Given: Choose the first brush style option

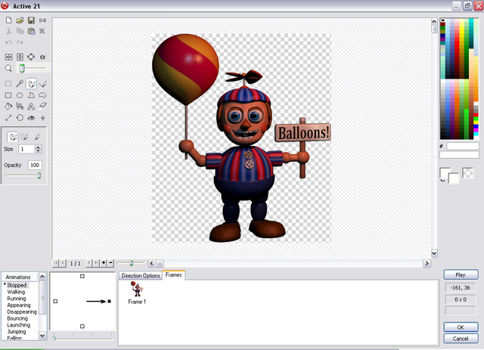Looking at the screenshot, I should click(x=13, y=137).
